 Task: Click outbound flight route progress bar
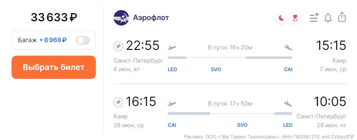click(230, 58)
